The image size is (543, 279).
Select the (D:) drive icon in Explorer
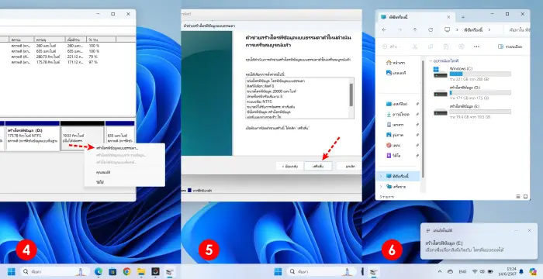(x=440, y=93)
